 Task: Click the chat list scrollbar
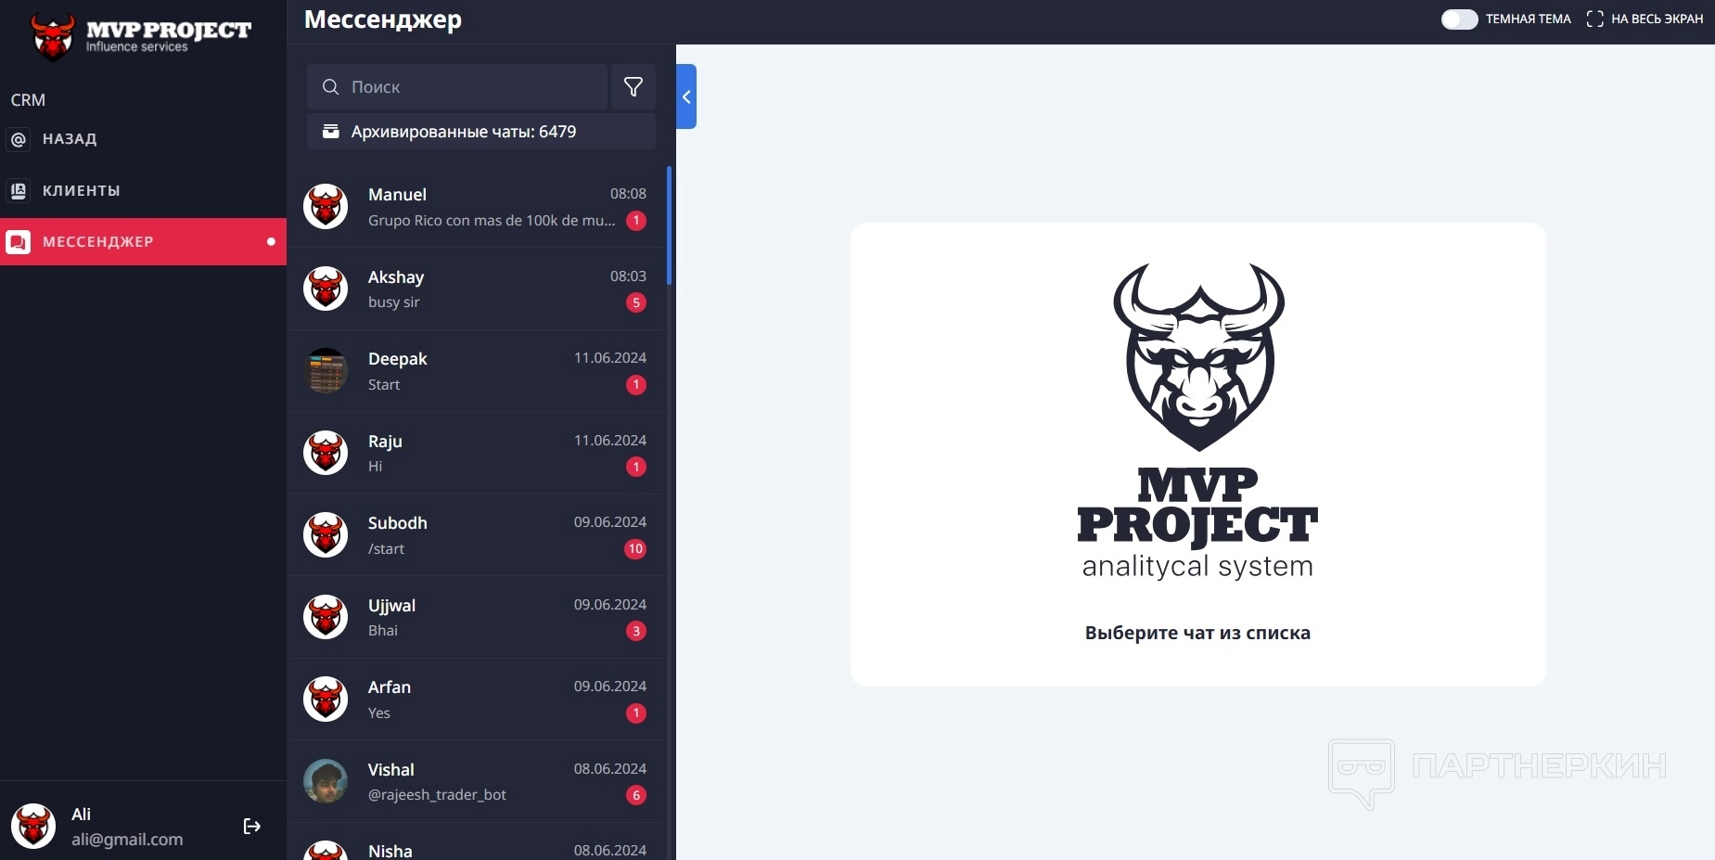670,225
